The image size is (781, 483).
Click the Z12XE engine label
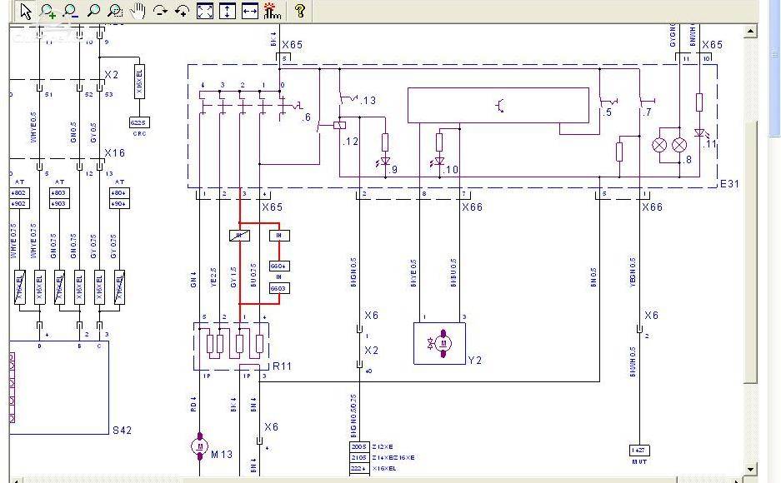tap(383, 446)
